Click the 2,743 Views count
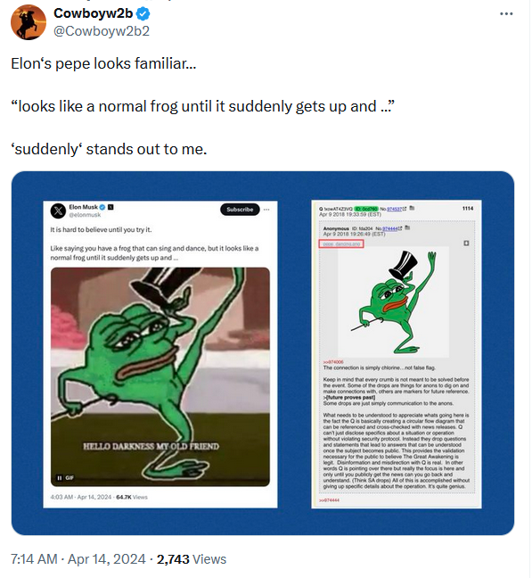Screen dimensions: 532x578 (x=192, y=559)
